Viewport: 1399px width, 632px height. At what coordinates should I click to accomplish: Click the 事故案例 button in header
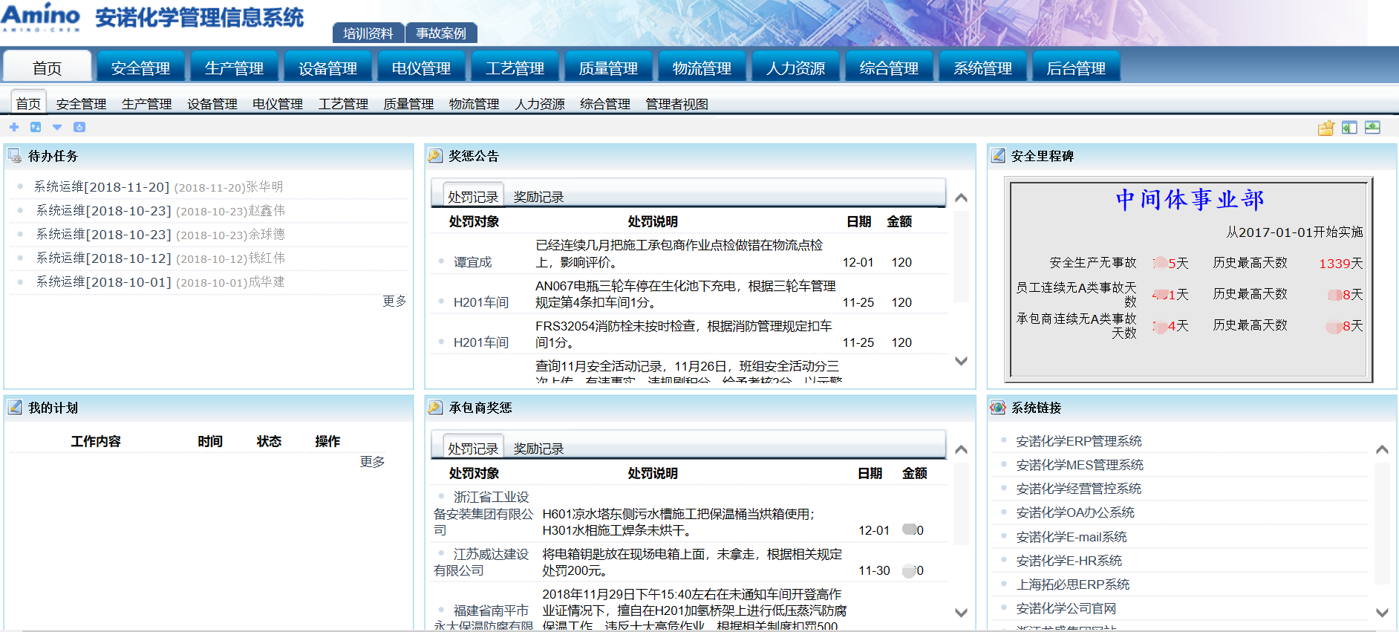[441, 33]
